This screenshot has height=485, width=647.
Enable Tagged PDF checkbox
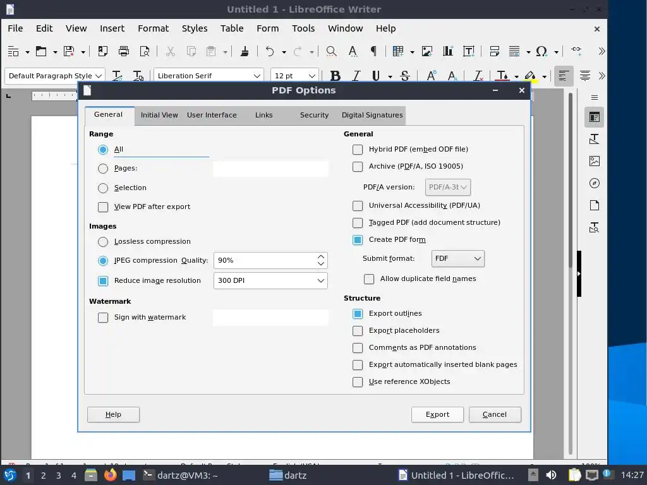point(358,223)
